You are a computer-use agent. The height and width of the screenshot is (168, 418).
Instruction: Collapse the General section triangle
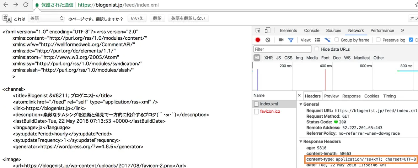point(301,105)
